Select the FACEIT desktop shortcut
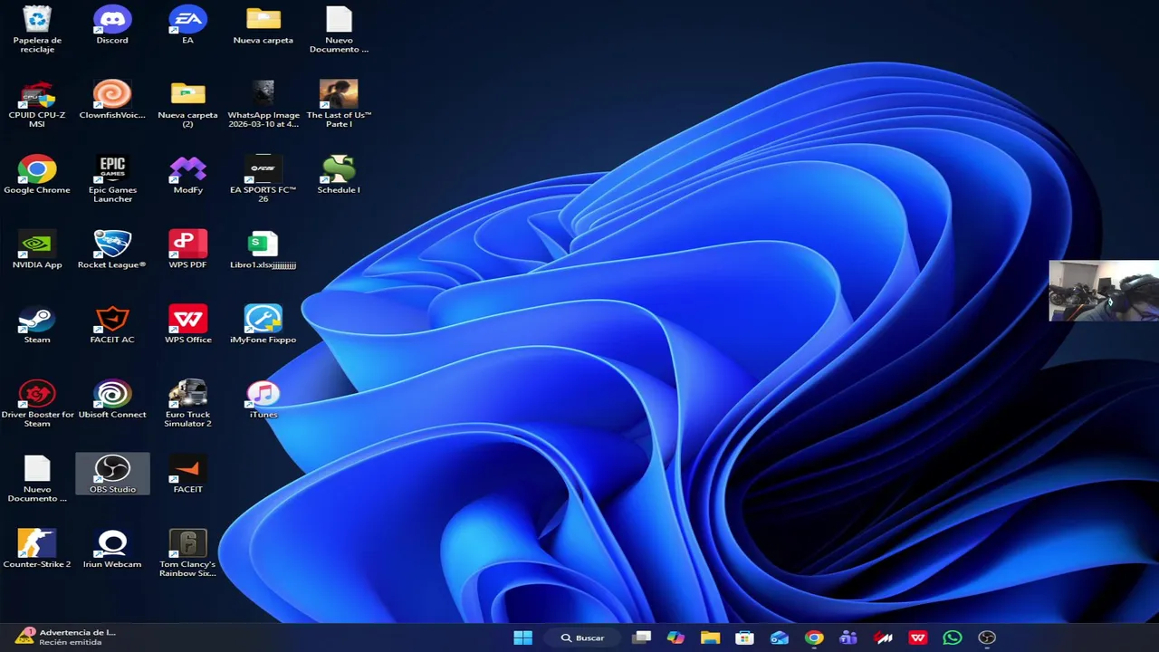 point(187,475)
